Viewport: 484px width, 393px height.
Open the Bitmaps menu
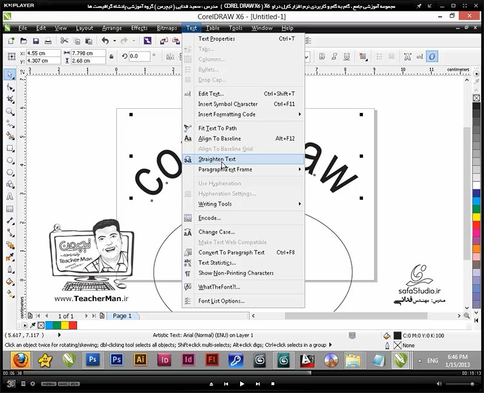tap(167, 28)
